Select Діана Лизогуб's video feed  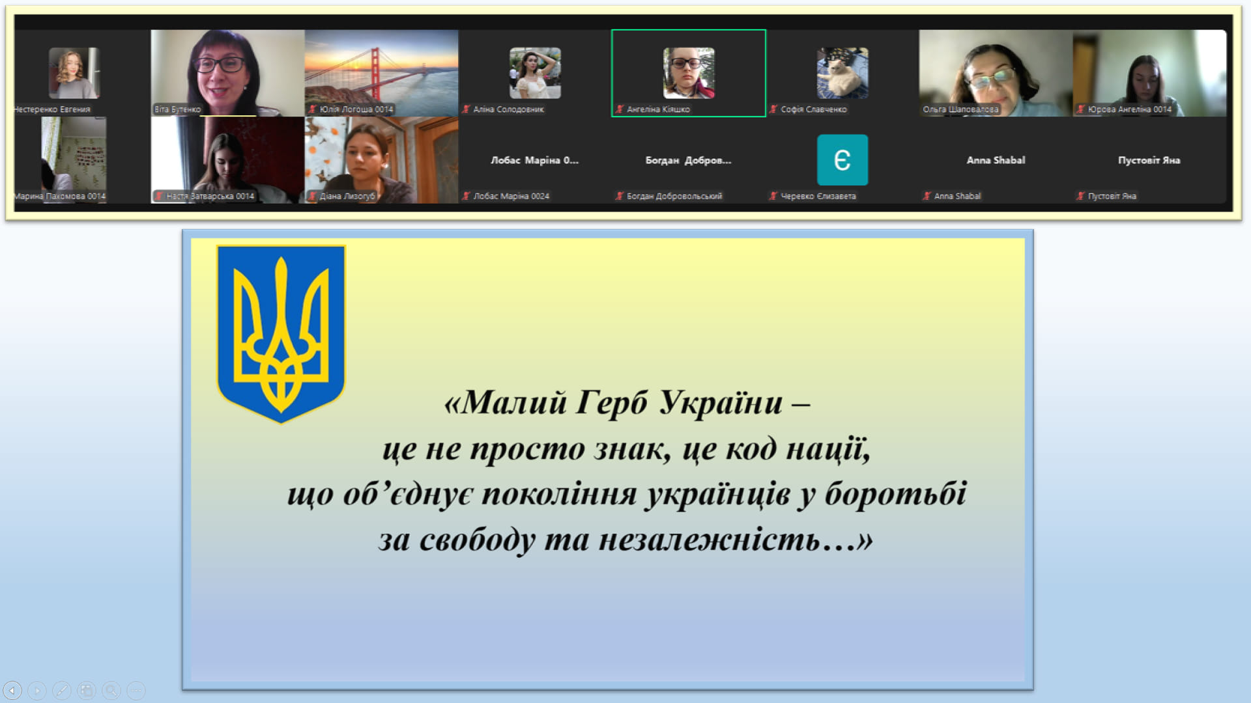(381, 160)
